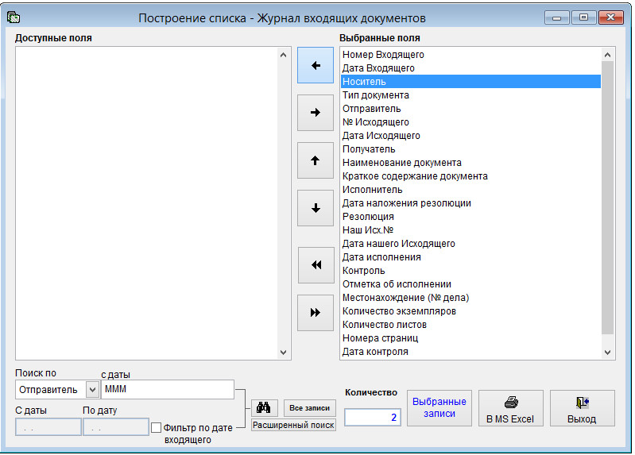Click the По дату date input field
Viewport: 635px width, 455px height.
click(116, 427)
